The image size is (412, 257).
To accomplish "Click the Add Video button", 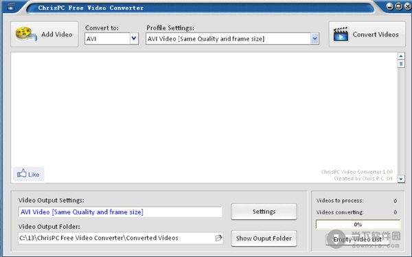I will (45, 34).
